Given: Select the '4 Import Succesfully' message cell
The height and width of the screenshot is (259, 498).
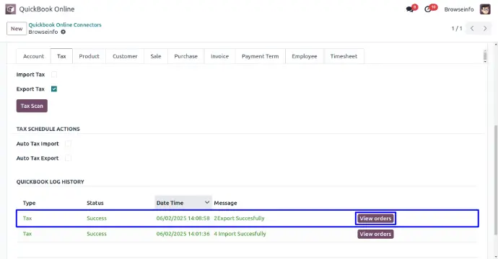Looking at the screenshot, I should 240,234.
